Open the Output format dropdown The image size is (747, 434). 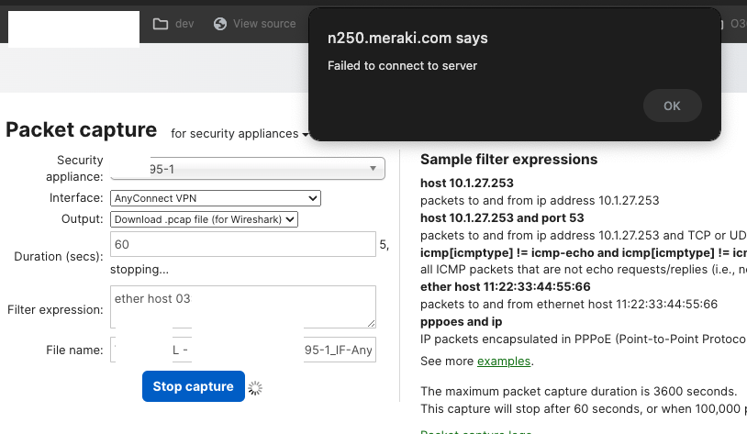[x=205, y=219]
